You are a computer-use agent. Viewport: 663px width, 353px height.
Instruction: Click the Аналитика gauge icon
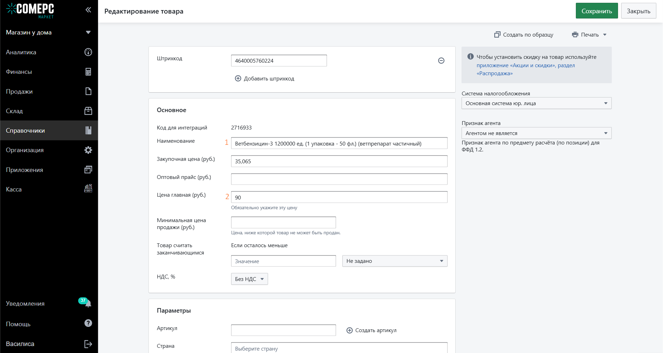click(x=88, y=52)
